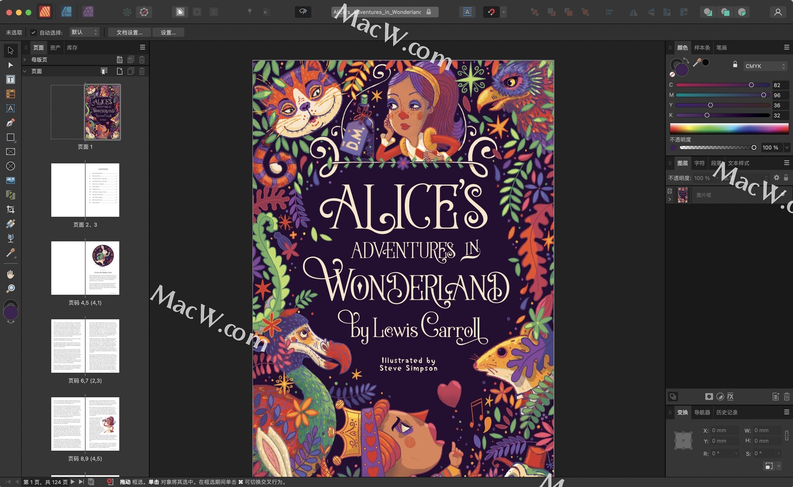Switch to Navigator tab
This screenshot has height=487, width=793.
coord(702,412)
